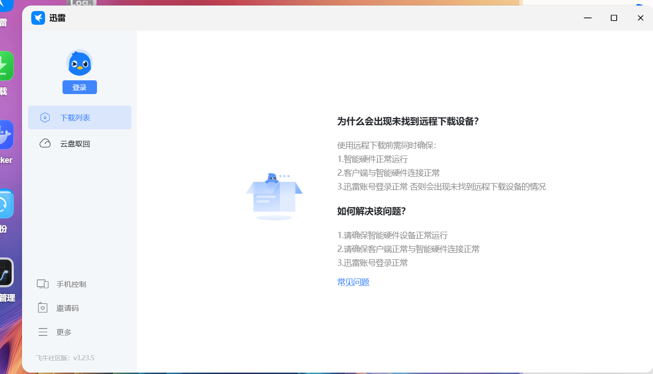The width and height of the screenshot is (653, 374).
Task: Click the green download app icon on desktop
Action: 6,66
